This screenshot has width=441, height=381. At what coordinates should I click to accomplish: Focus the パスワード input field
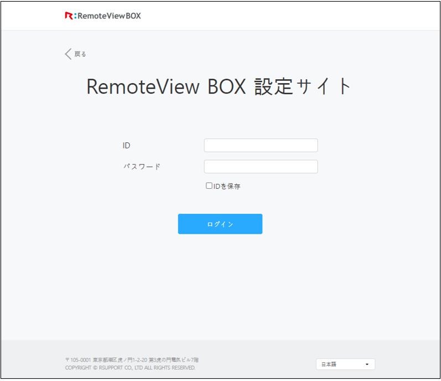coord(261,166)
